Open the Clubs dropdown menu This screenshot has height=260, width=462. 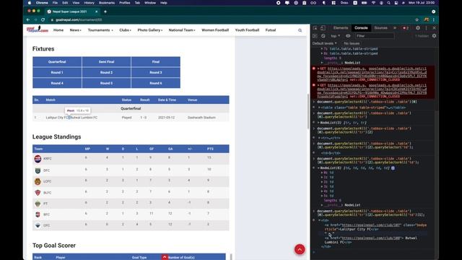(x=125, y=30)
